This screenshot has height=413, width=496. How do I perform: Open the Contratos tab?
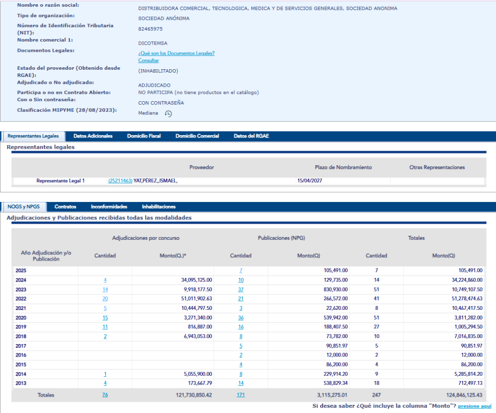[x=65, y=207]
